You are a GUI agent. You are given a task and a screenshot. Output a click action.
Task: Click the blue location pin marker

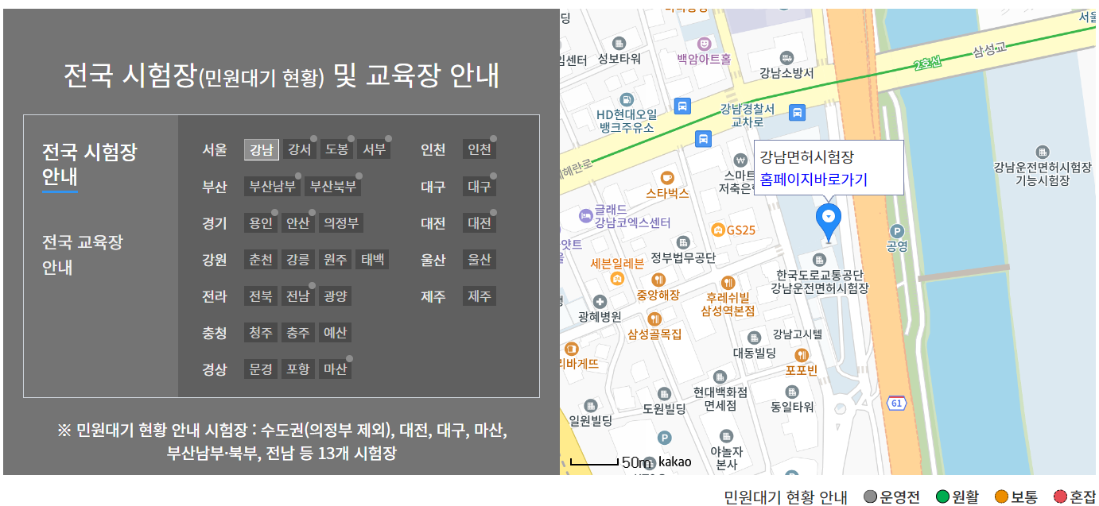[829, 222]
